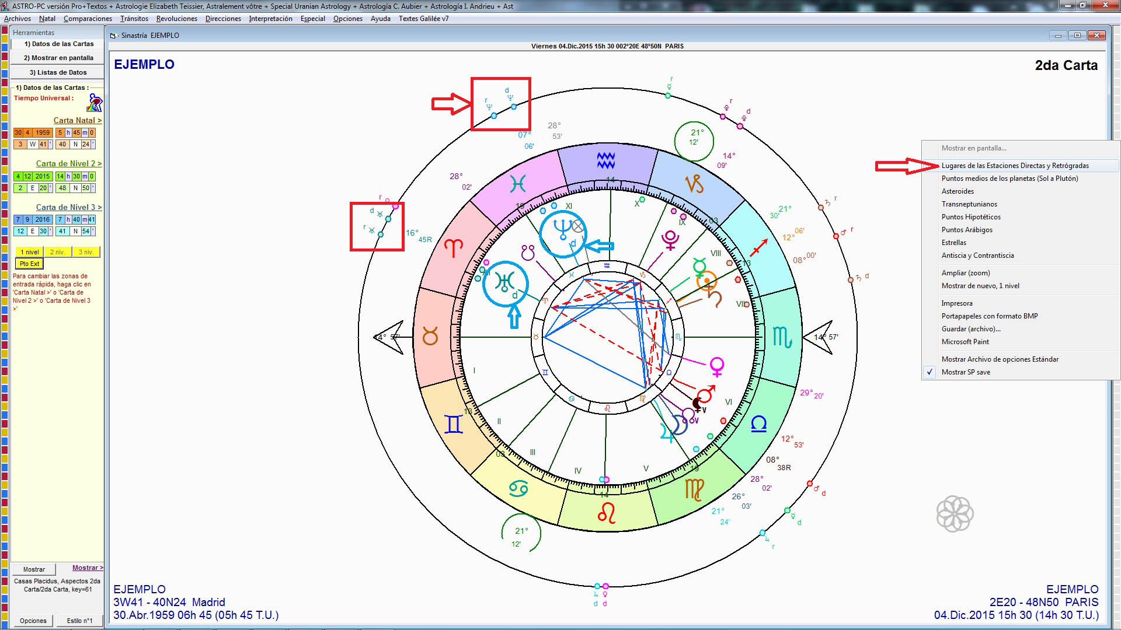
Task: Open the Tránsitos menu
Action: [134, 19]
